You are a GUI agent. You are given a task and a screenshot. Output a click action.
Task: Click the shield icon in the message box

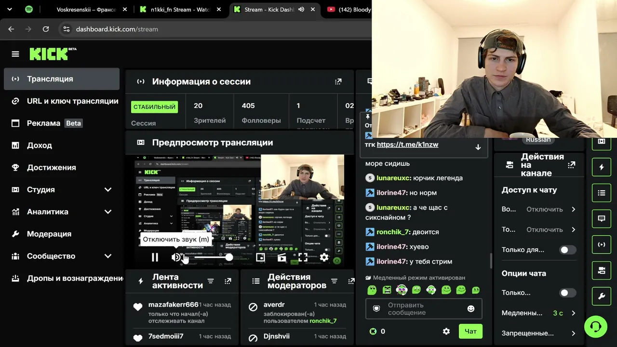pos(376,308)
